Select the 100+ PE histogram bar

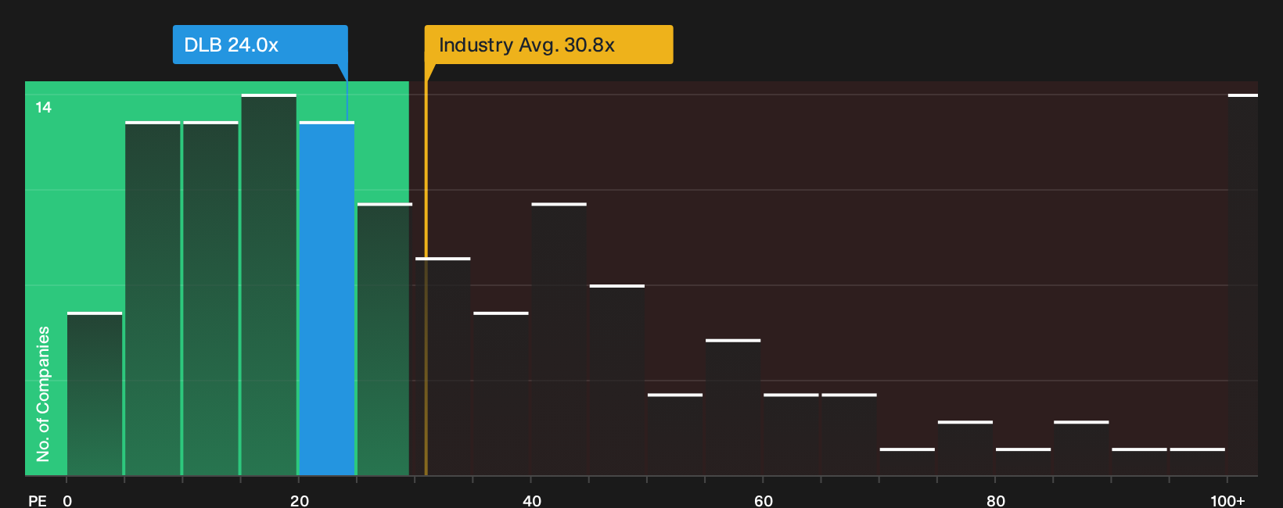[x=1242, y=284]
